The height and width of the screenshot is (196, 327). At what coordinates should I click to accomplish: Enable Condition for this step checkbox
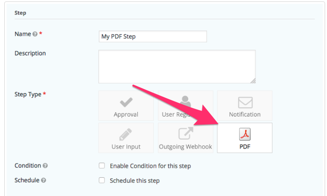pos(102,165)
